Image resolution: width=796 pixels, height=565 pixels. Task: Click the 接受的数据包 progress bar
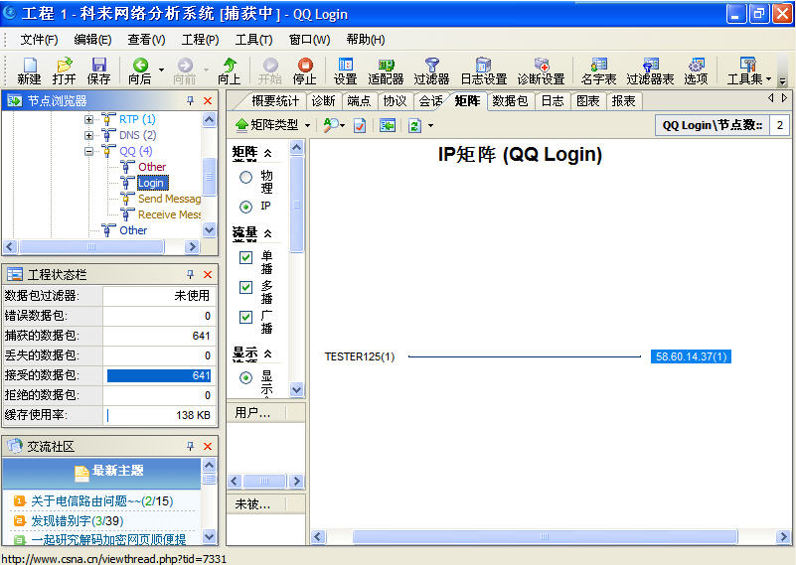(159, 375)
